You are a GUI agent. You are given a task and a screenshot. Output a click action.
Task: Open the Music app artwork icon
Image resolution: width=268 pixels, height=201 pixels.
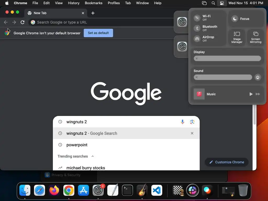coord(199,94)
